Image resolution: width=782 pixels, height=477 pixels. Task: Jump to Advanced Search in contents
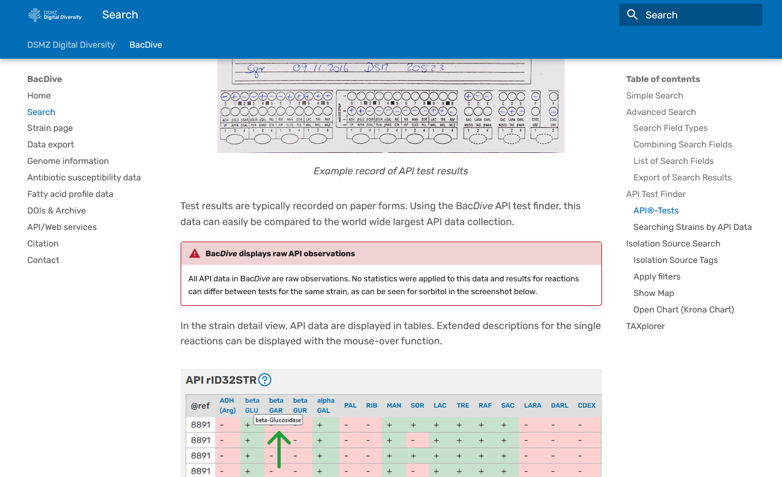(661, 112)
